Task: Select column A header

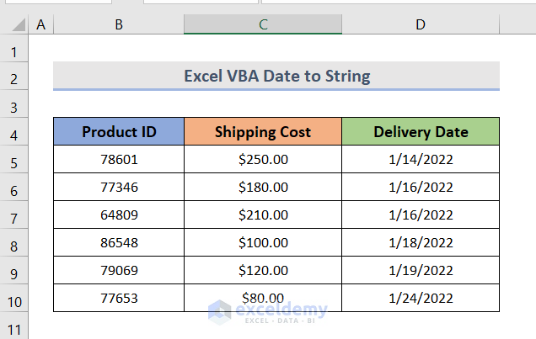Action: (40, 25)
